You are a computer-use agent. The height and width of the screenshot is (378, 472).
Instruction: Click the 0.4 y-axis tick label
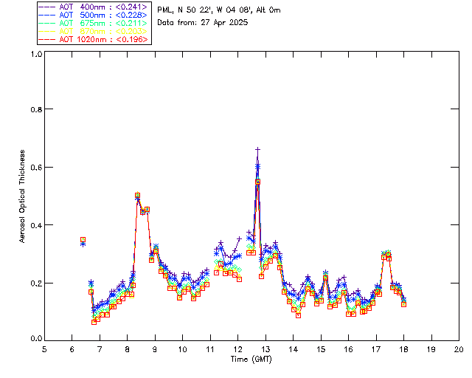tap(36, 225)
